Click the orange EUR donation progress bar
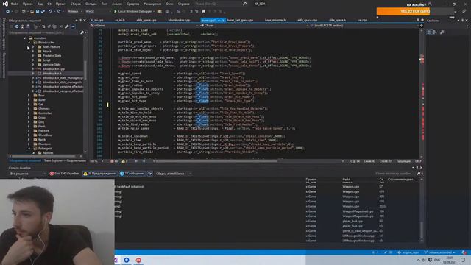The height and width of the screenshot is (265, 471). point(403,12)
